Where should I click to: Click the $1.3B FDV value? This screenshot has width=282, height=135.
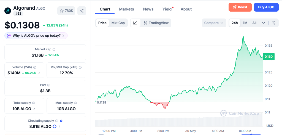45,91
